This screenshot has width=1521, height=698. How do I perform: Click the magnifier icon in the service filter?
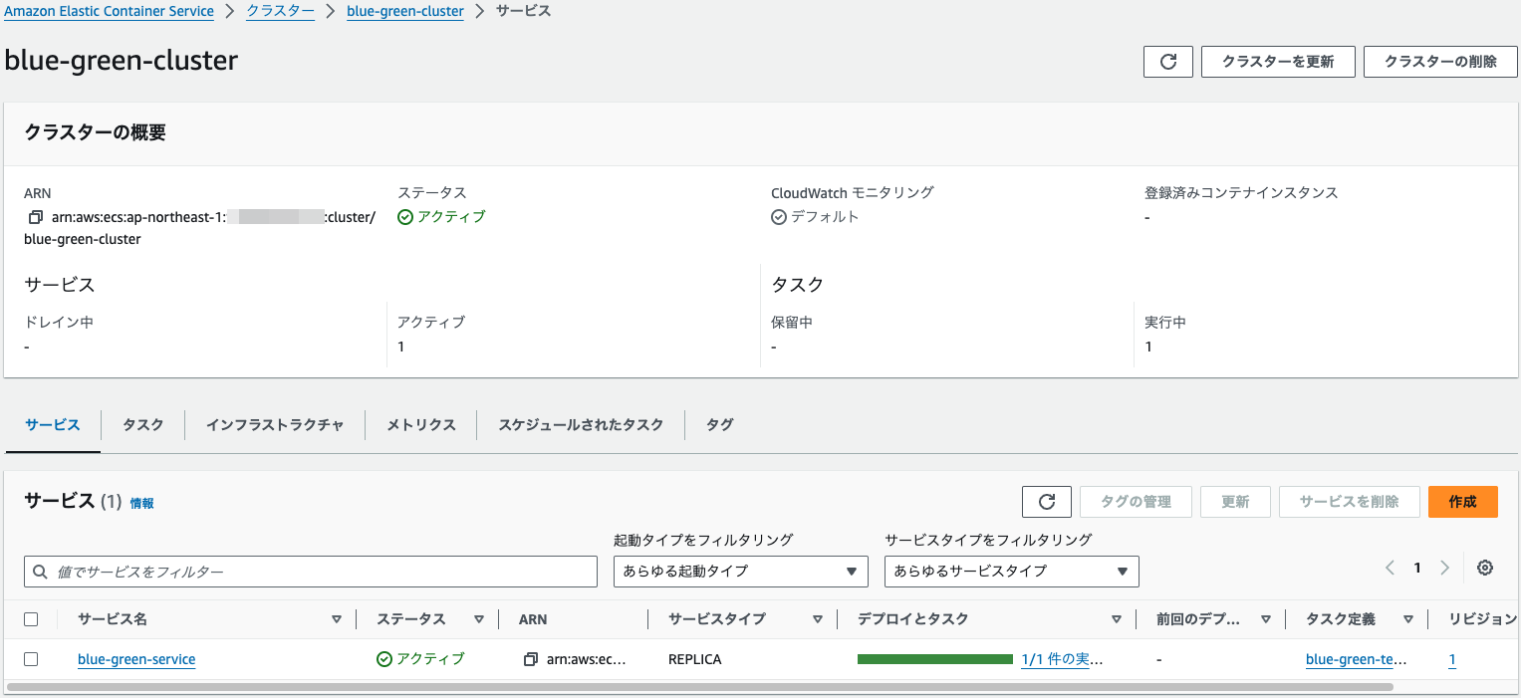point(40,571)
